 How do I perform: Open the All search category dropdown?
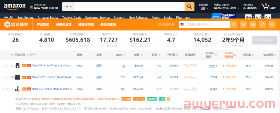click(68, 7)
